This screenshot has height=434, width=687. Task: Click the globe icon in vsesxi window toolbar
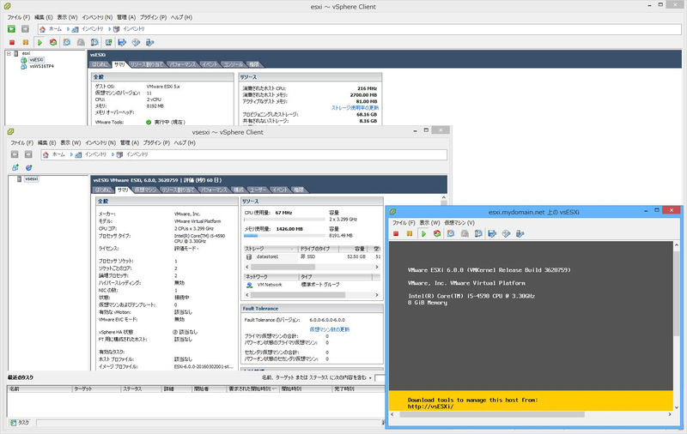tap(29, 167)
